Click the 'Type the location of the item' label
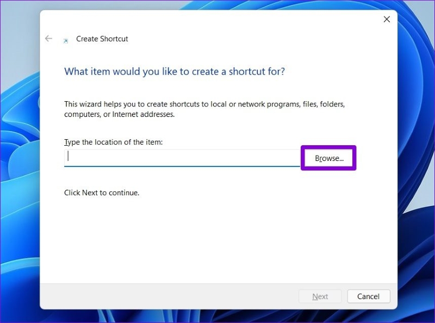This screenshot has width=435, height=323. 114,142
